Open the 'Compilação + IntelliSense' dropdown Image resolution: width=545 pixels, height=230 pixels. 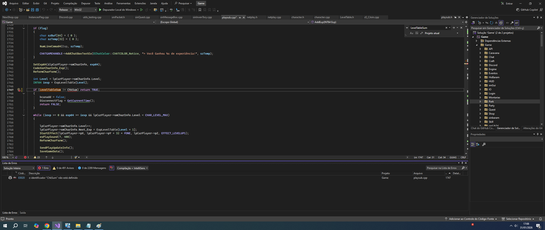point(132,168)
